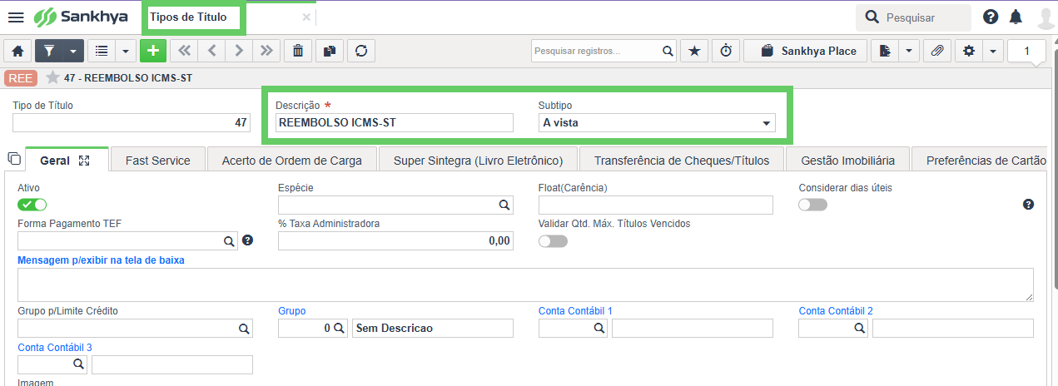Click the search icon in Espécie field
The width and height of the screenshot is (1058, 386).
[x=504, y=205]
